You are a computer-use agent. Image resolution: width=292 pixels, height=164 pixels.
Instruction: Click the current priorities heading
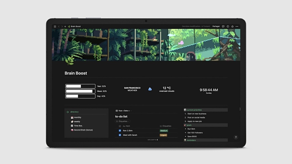click(x=194, y=110)
